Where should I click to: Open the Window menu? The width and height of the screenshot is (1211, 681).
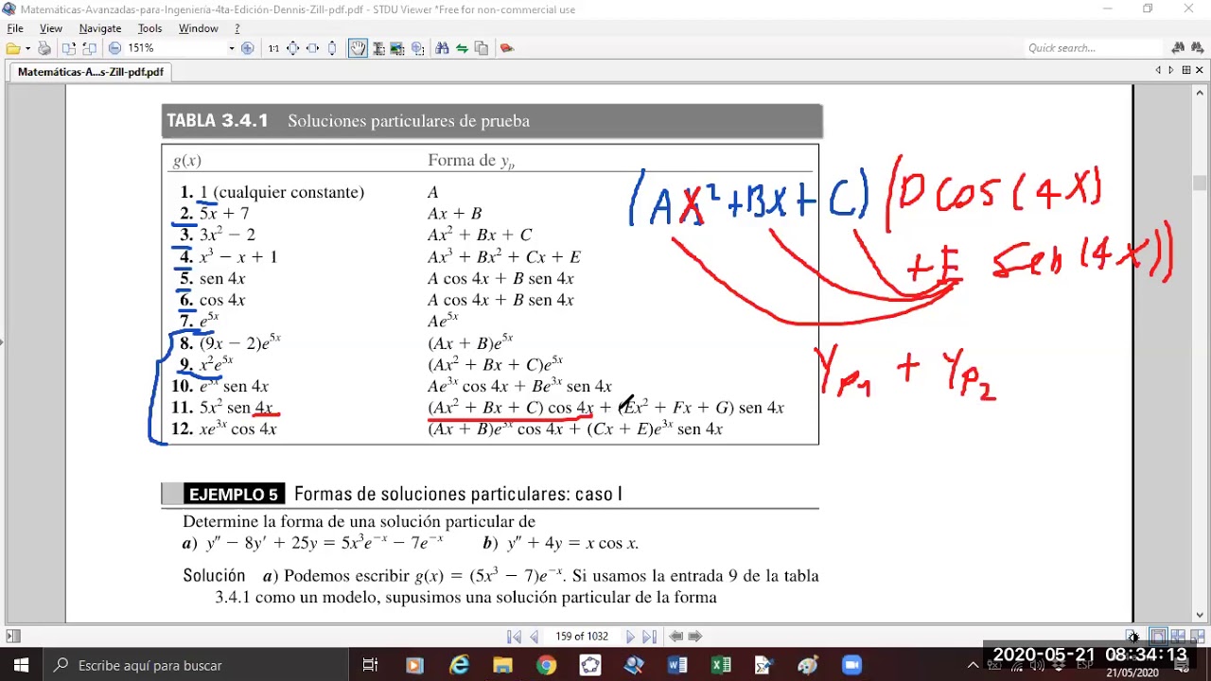point(199,28)
